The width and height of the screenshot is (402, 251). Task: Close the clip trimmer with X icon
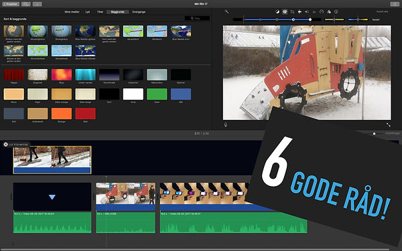[x=5, y=145]
